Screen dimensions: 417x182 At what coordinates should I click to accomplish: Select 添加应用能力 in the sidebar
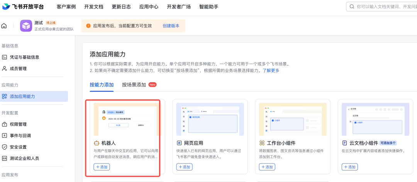[x=34, y=96]
